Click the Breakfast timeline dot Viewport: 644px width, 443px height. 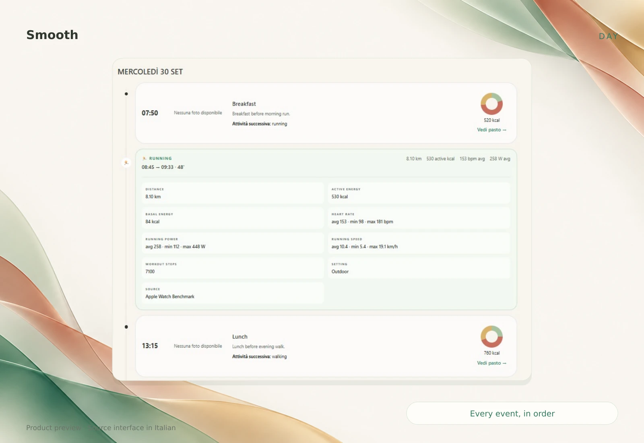coord(126,94)
